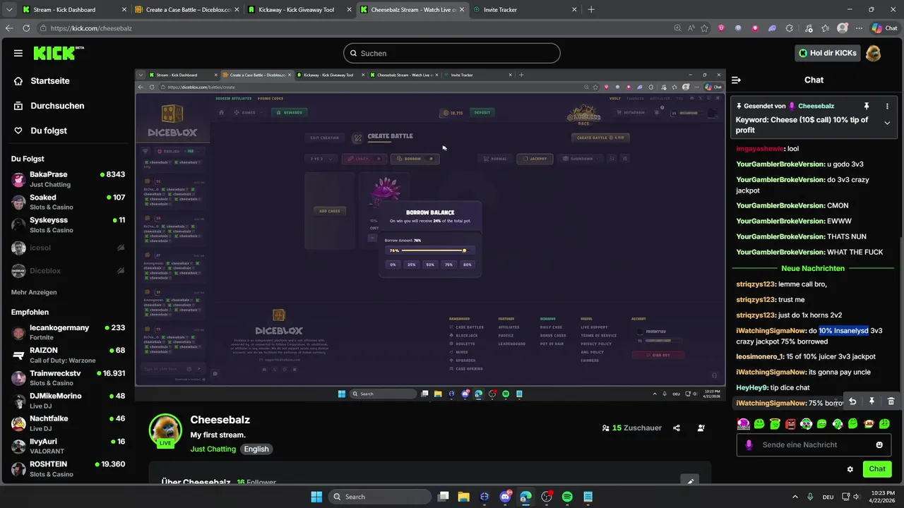Open new browser tab
The width and height of the screenshot is (904, 508).
(591, 10)
